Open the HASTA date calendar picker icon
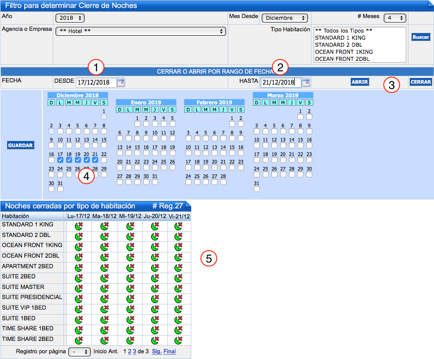Screen dimensions: 434x359 [305, 82]
